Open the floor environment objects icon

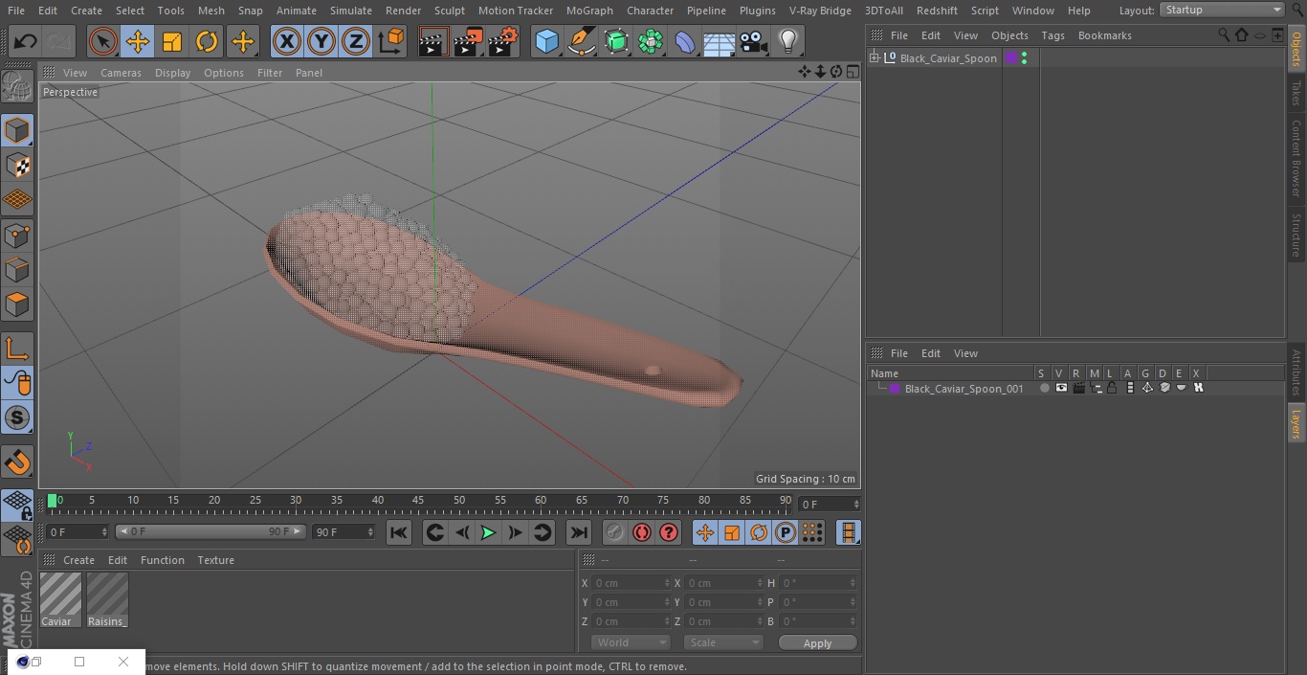click(720, 42)
